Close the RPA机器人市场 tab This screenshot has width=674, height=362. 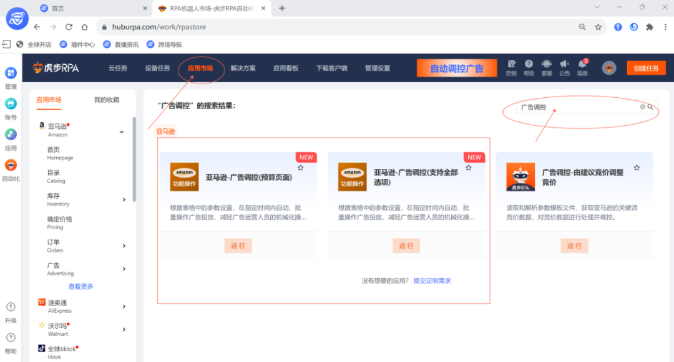click(263, 8)
